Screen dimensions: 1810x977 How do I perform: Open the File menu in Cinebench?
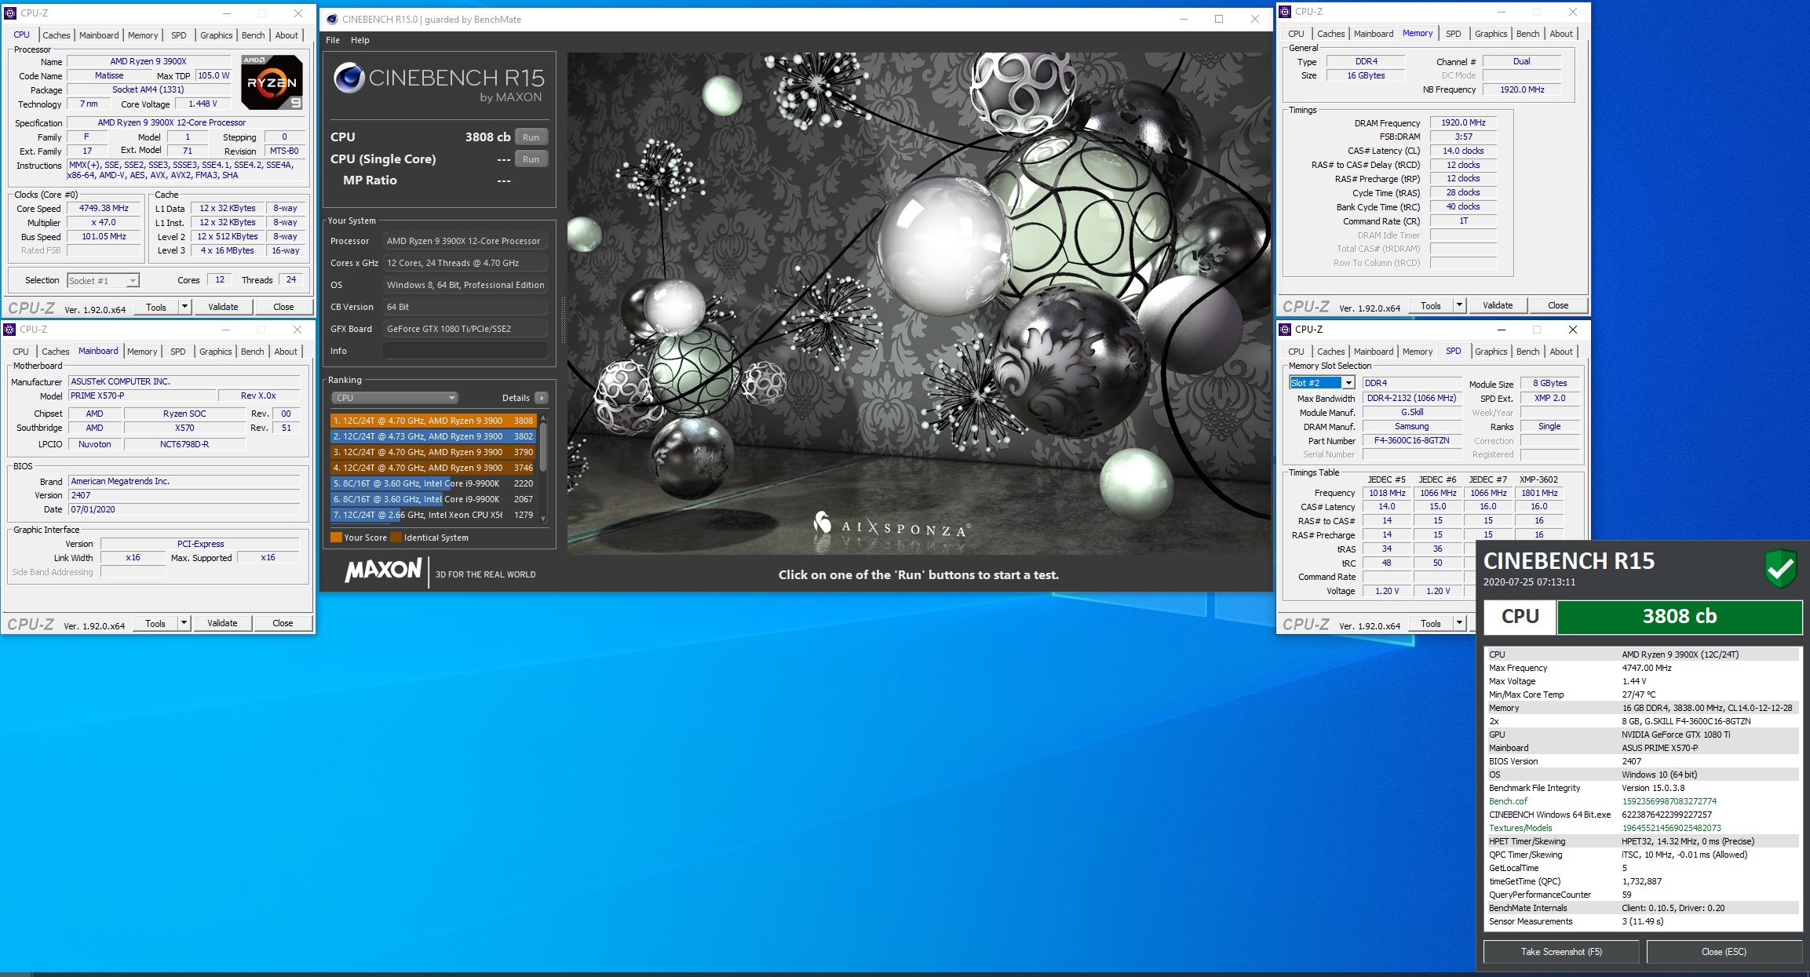[333, 40]
